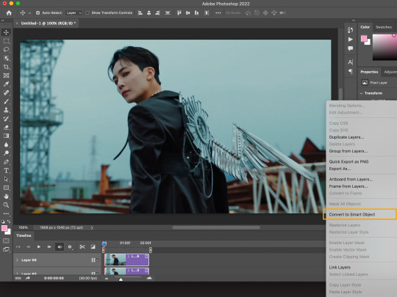Click the Layer 88 video clip

pos(126,260)
